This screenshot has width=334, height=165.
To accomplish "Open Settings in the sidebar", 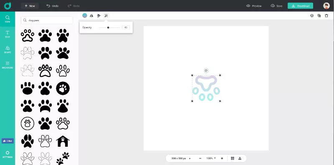I will tap(8, 154).
